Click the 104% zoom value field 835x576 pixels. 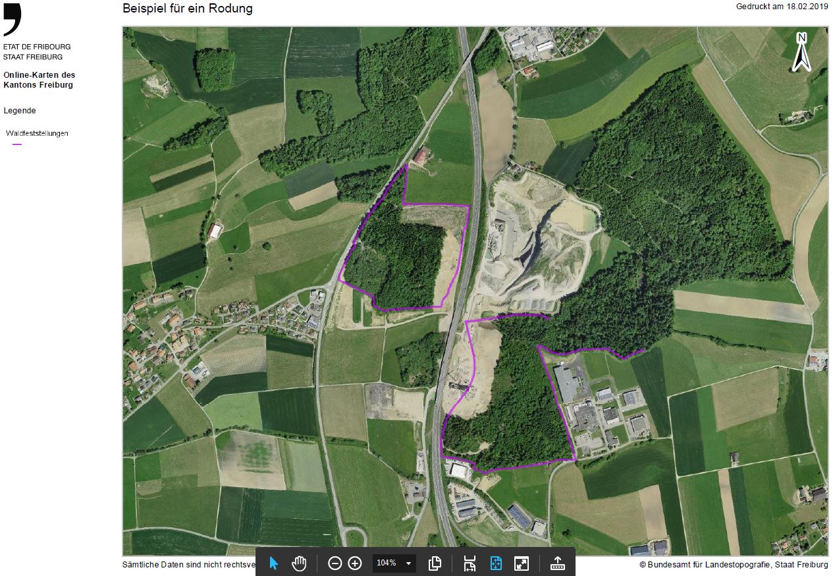coord(387,563)
